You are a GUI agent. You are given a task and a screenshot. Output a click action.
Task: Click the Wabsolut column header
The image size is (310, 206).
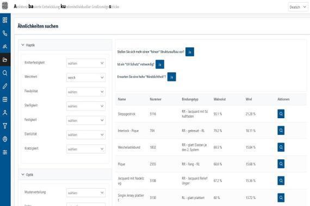(x=220, y=99)
